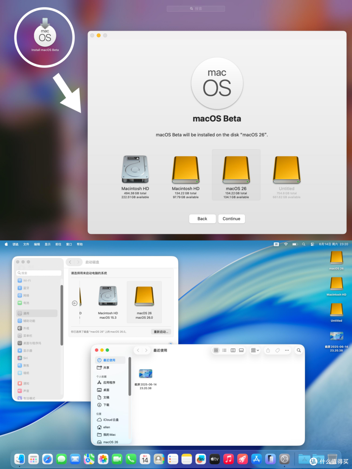The width and height of the screenshot is (352, 469).
Task: Open 网络 in System Settings sidebar
Action: tap(37, 296)
